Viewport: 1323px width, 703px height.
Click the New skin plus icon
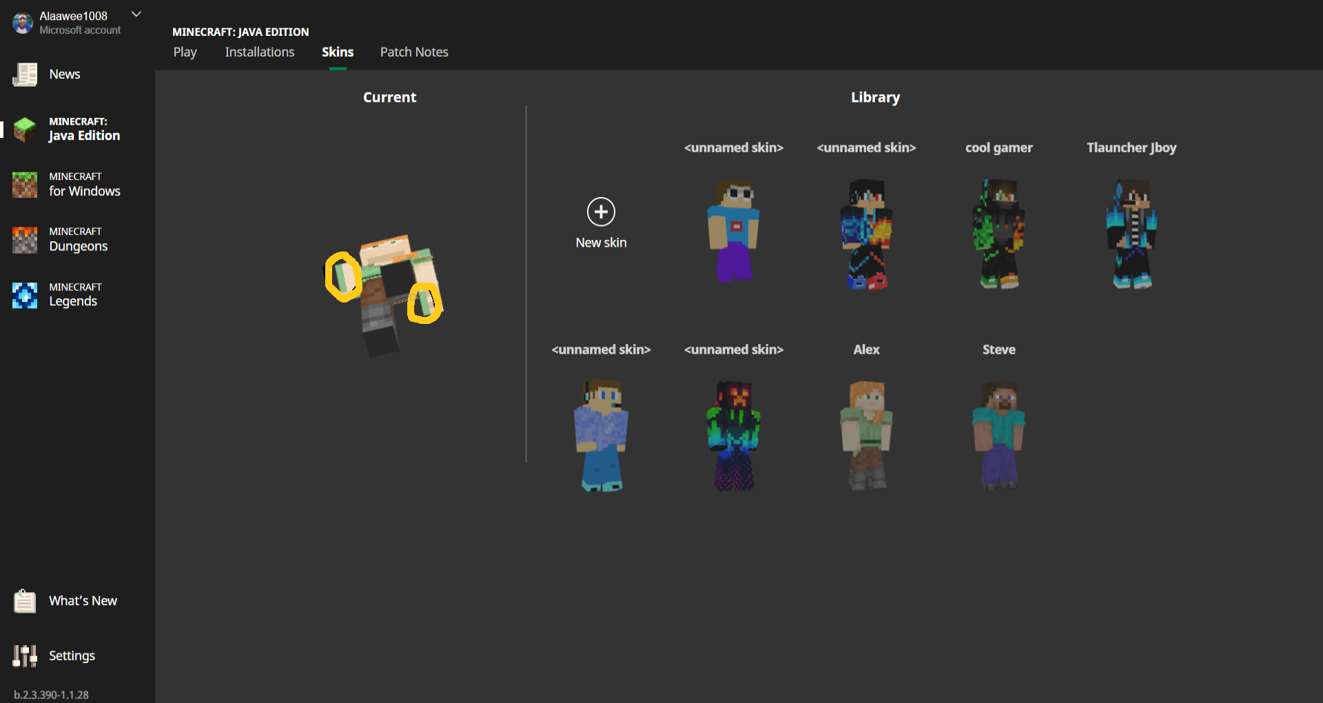(601, 212)
